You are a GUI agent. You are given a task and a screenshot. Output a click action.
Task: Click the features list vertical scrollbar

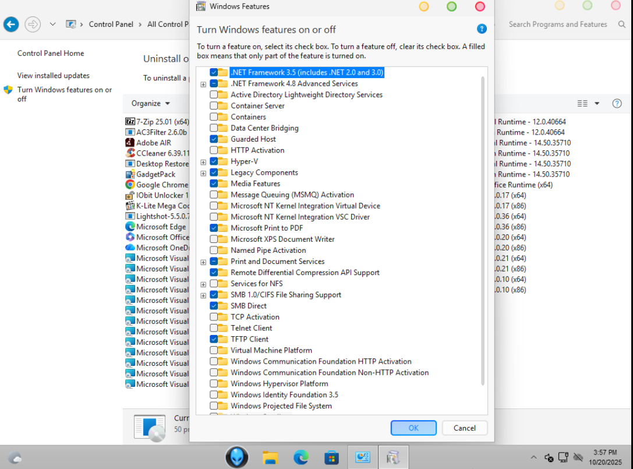(483, 230)
